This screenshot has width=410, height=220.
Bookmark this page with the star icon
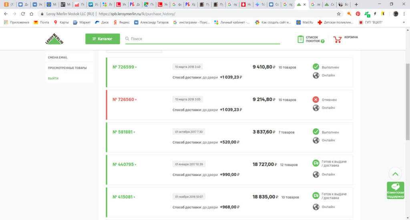[x=339, y=14]
